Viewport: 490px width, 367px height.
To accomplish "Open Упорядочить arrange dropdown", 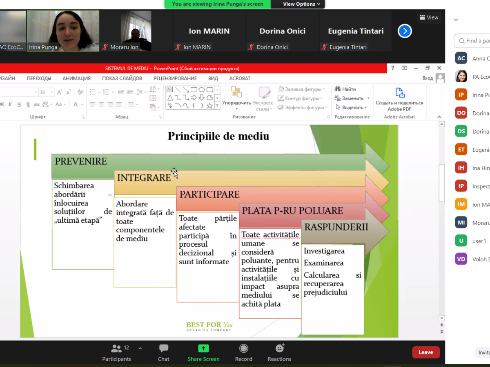I will point(236,98).
